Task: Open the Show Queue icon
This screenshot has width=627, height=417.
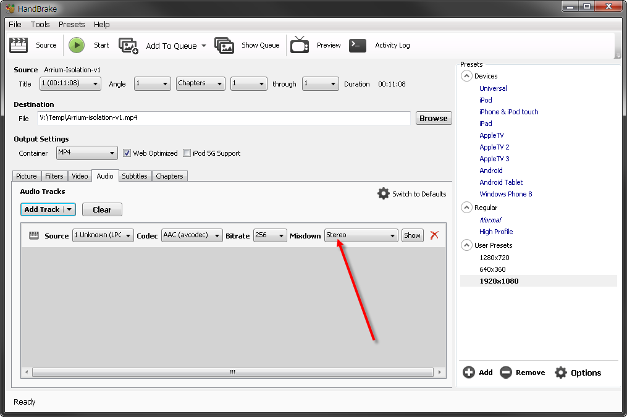Action: coord(224,46)
